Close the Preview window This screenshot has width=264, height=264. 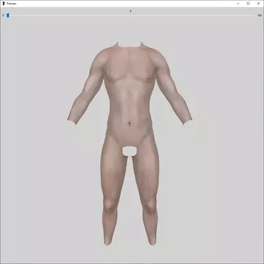(259, 3)
